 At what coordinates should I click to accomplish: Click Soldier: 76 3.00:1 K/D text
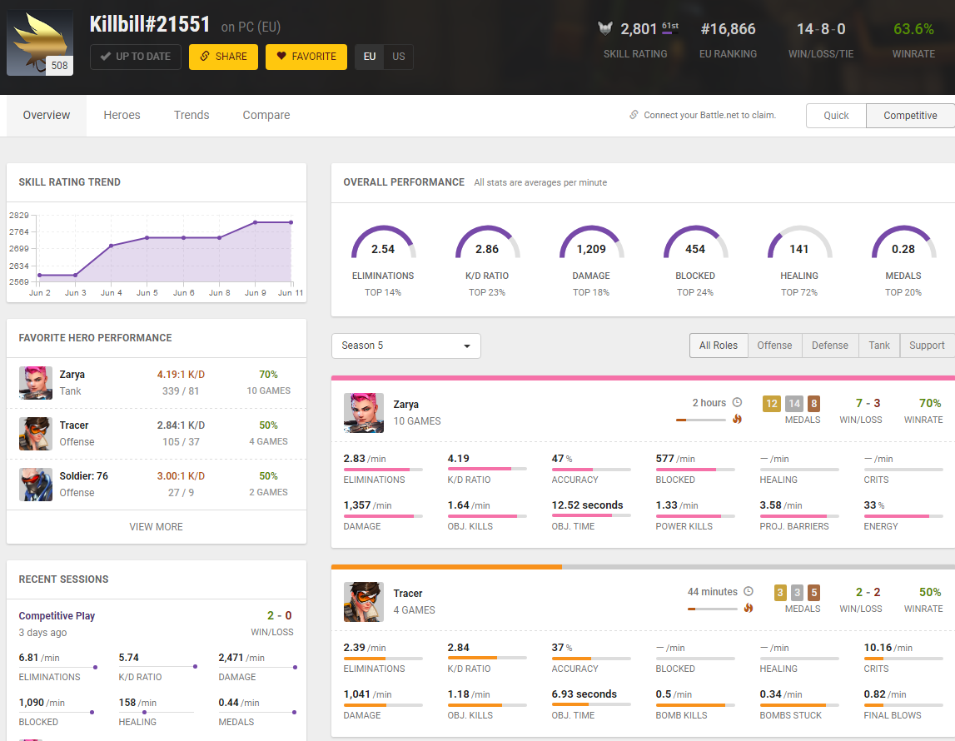[181, 476]
